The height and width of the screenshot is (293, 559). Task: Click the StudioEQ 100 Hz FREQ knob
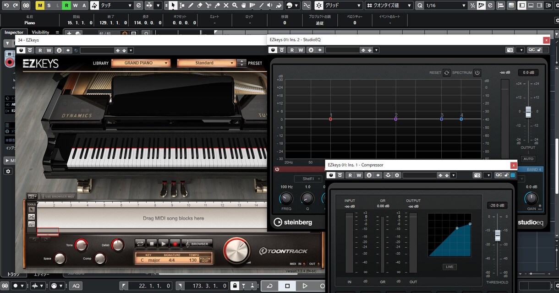(286, 198)
